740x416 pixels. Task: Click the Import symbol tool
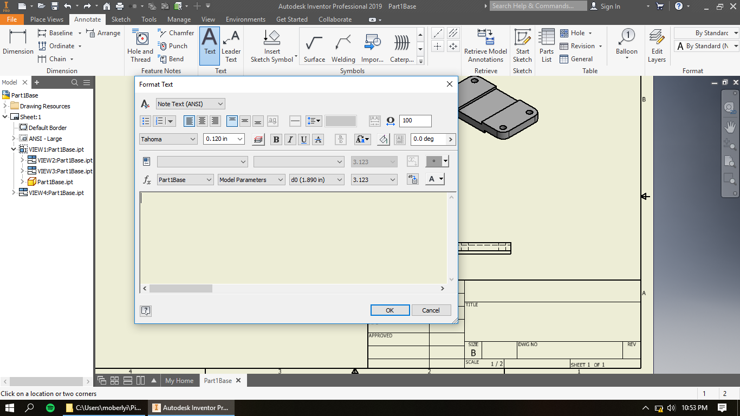(373, 48)
